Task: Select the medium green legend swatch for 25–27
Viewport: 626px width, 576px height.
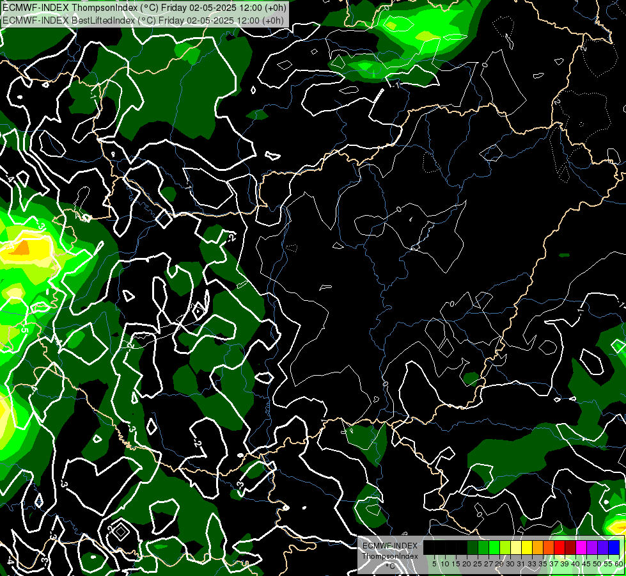Action: (483, 547)
